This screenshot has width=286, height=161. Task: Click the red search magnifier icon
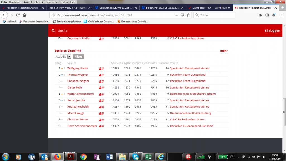pyautogui.click(x=53, y=31)
